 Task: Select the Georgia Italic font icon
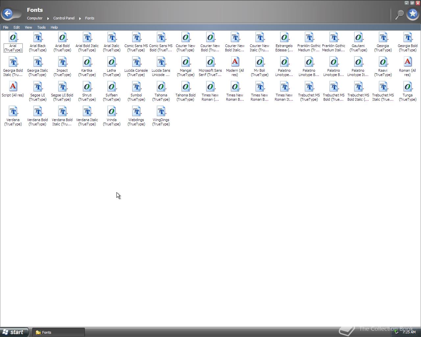click(x=38, y=62)
